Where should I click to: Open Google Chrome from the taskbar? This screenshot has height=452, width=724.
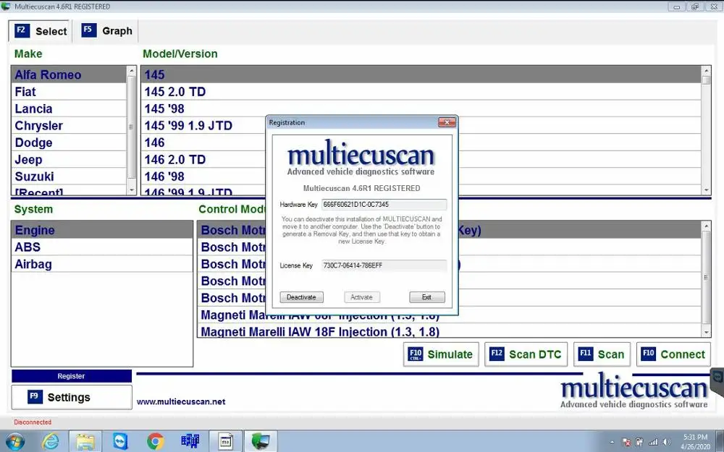click(155, 440)
